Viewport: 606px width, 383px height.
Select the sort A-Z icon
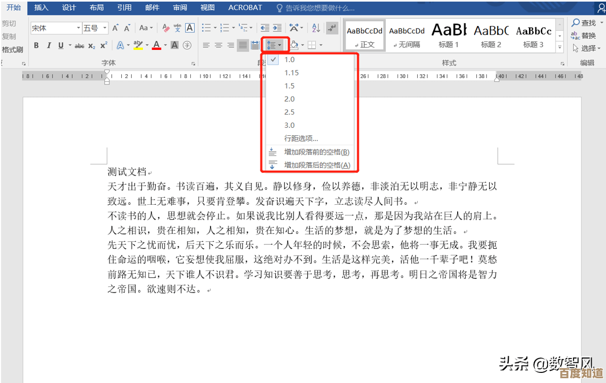click(316, 28)
